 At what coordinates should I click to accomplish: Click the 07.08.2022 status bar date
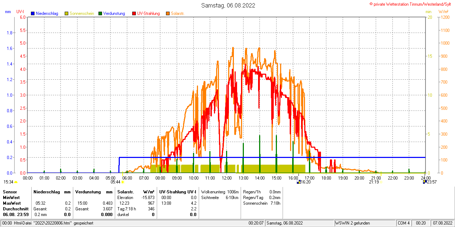coord(442,223)
